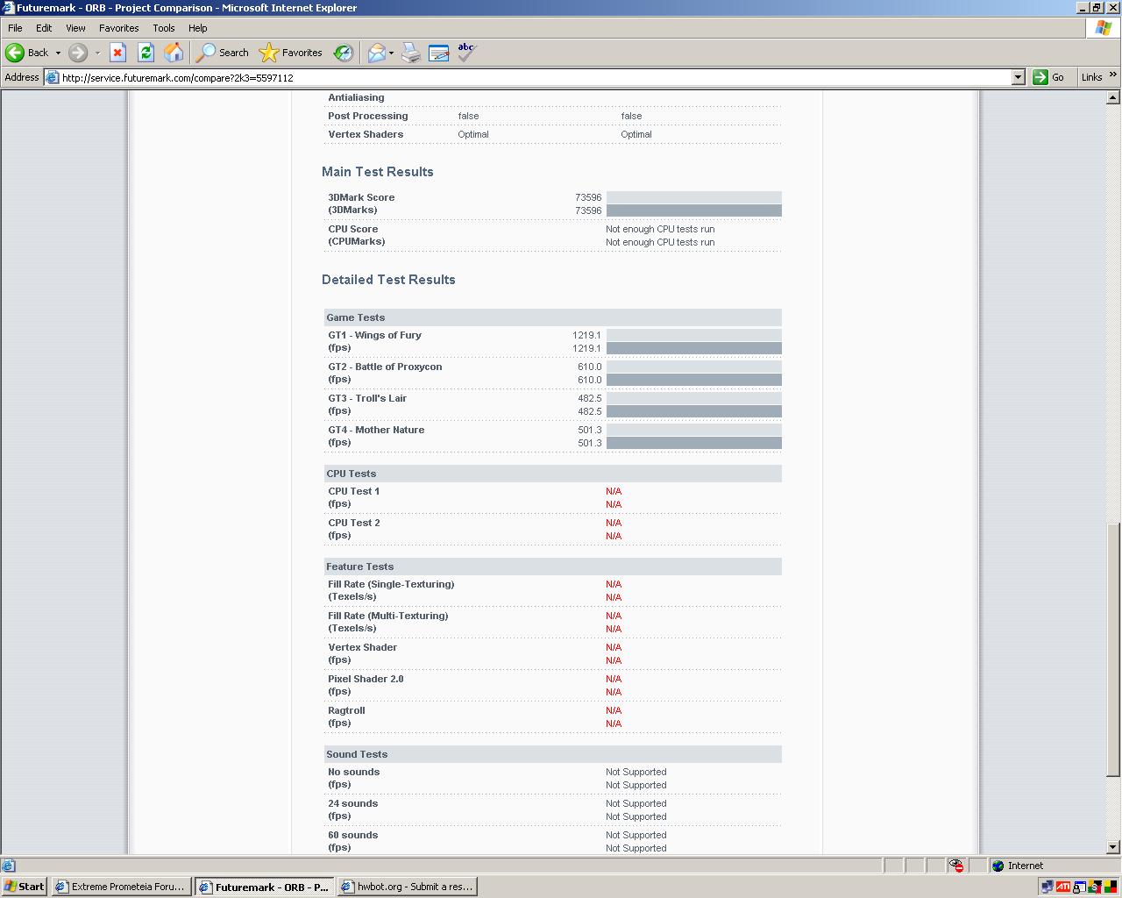Click the colored squares tray icon with S
The width and height of the screenshot is (1122, 898).
click(x=1095, y=887)
